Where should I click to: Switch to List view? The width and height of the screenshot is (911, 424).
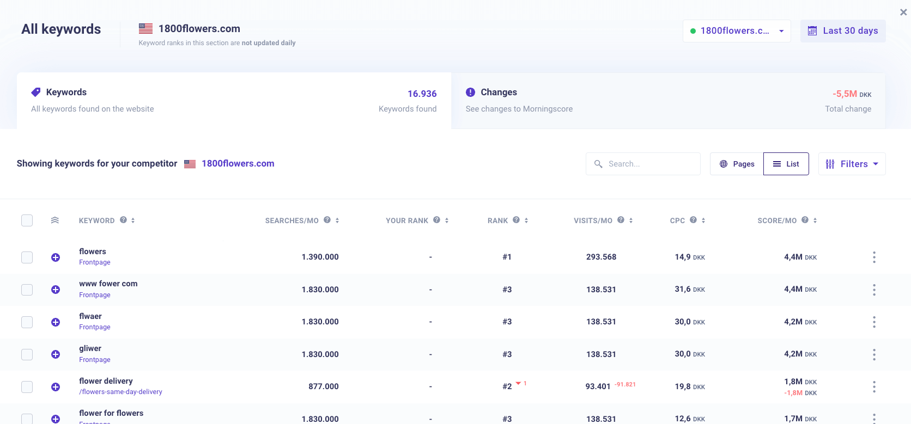(x=786, y=164)
